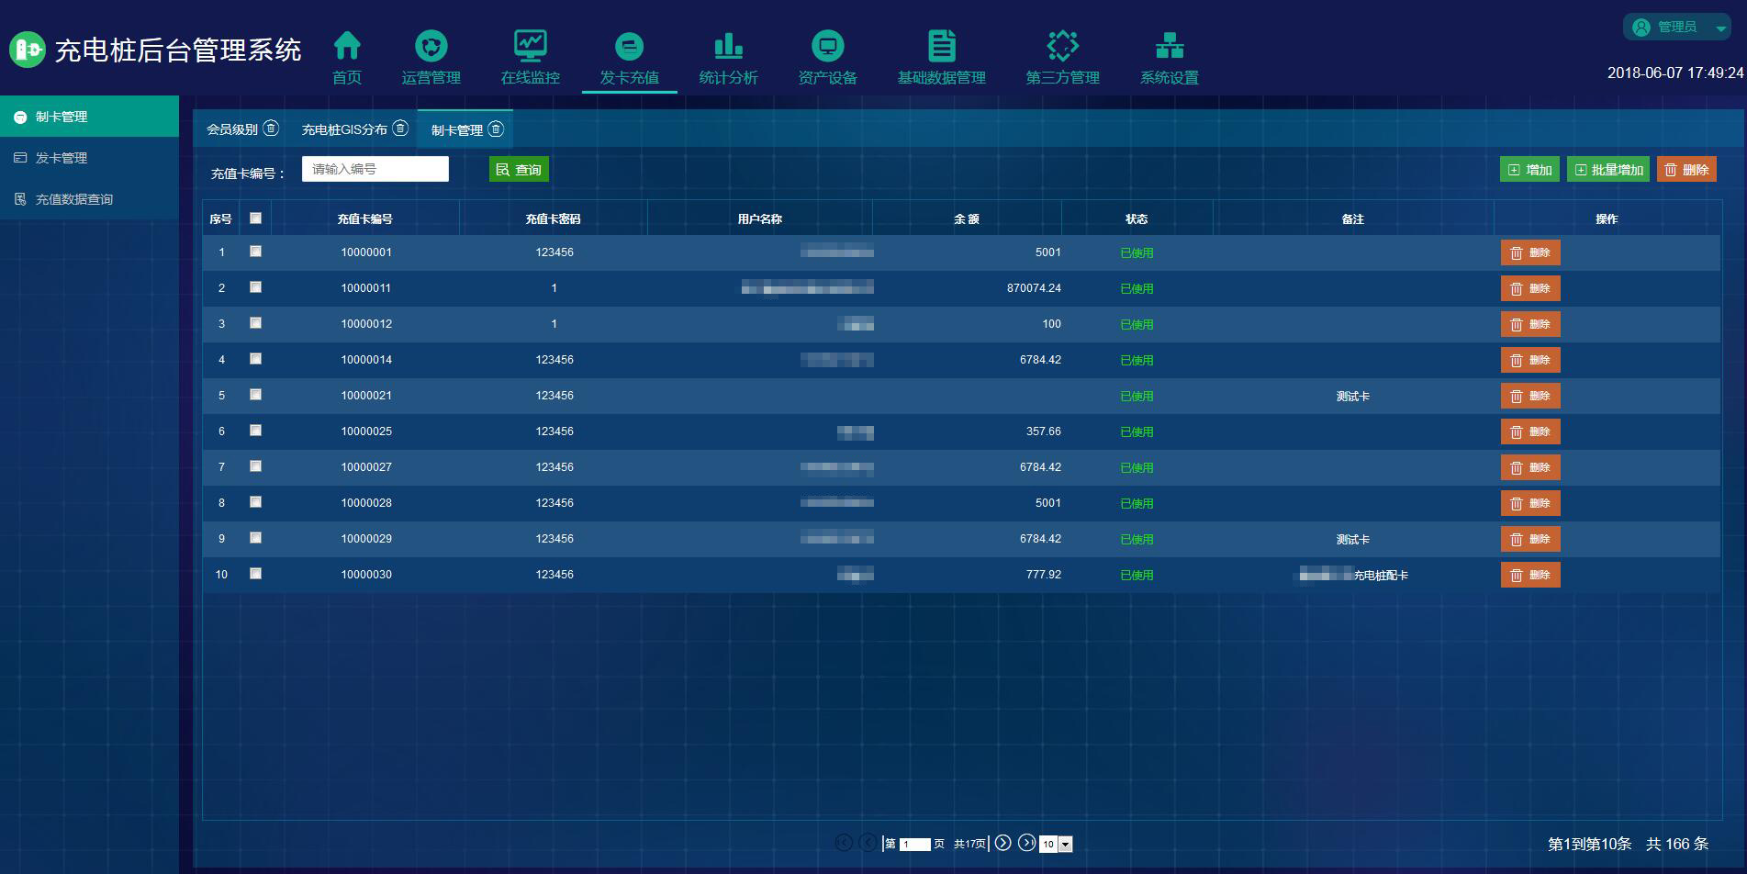1747x874 pixels.
Task: Switch to 充电桩GIS分布 tab
Action: coord(344,129)
